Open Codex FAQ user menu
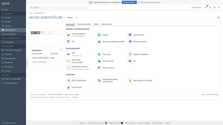Image resolution: width=223 pixels, height=125 pixels. point(197,7)
